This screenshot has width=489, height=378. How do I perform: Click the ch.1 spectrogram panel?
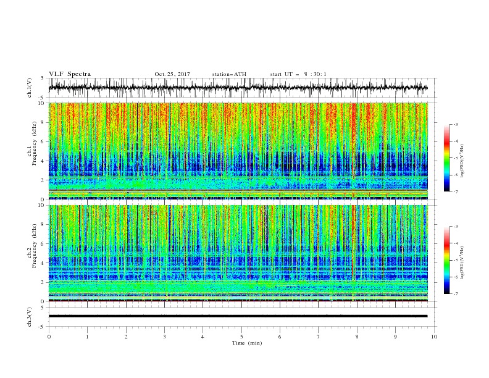tap(238, 151)
